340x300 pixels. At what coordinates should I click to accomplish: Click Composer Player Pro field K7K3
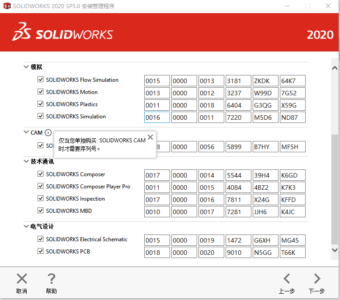click(x=293, y=187)
